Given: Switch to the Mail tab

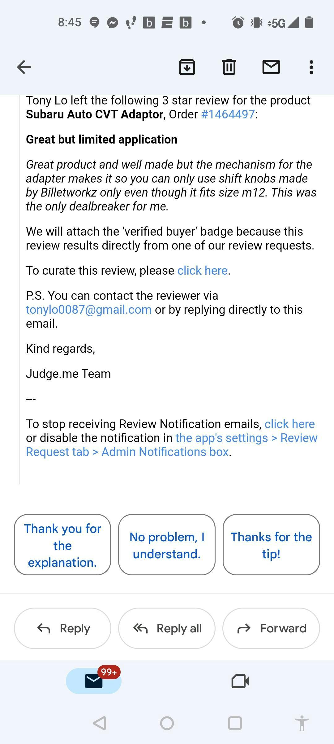Looking at the screenshot, I should pyautogui.click(x=94, y=681).
